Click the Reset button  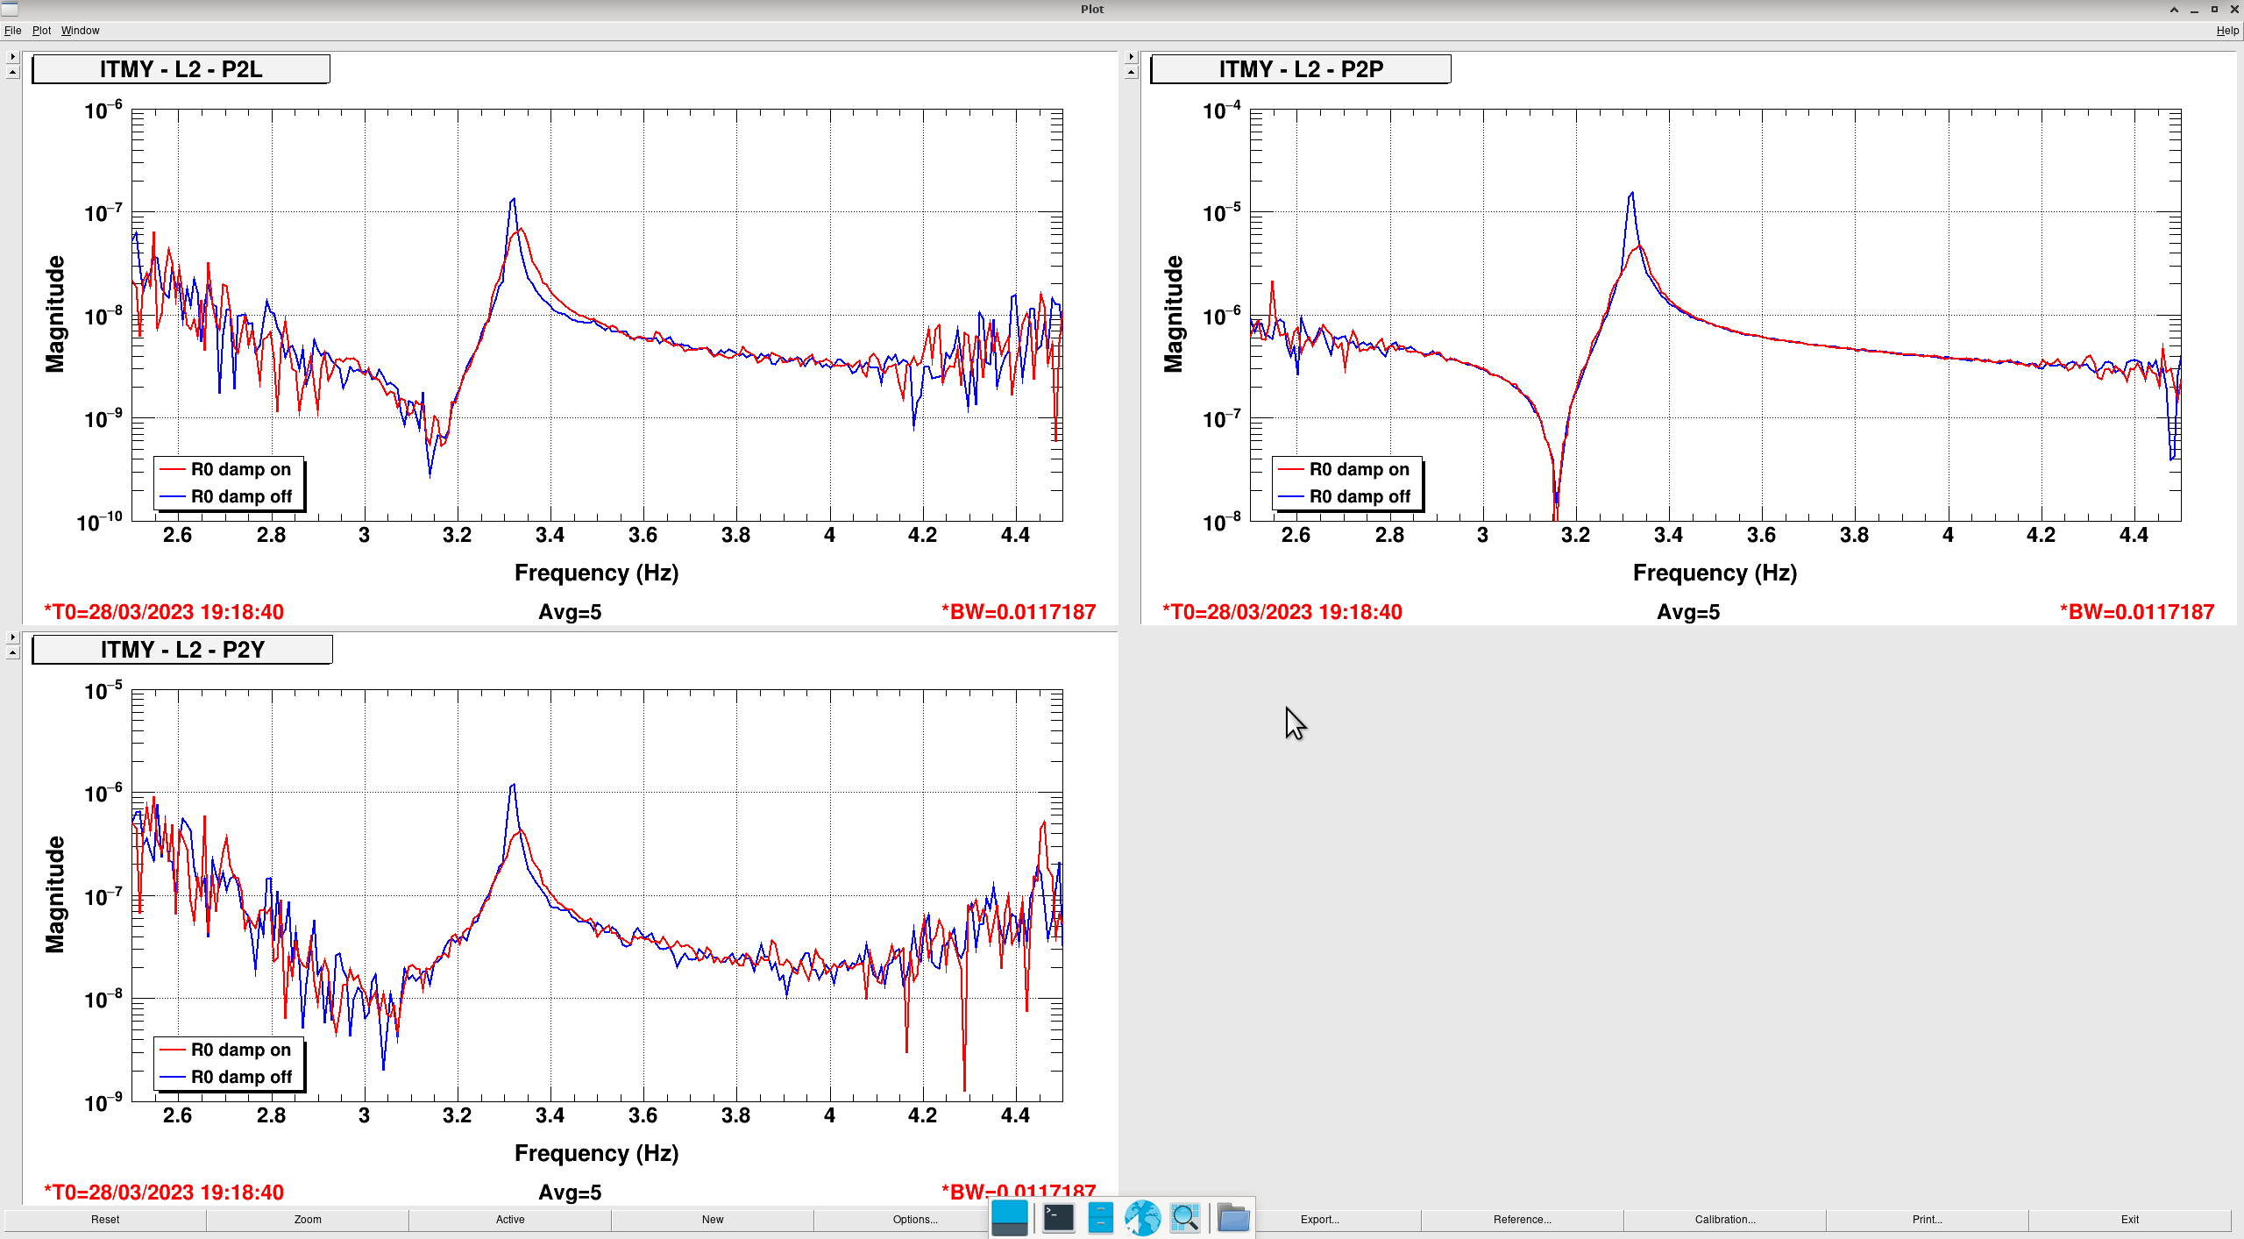pos(105,1220)
